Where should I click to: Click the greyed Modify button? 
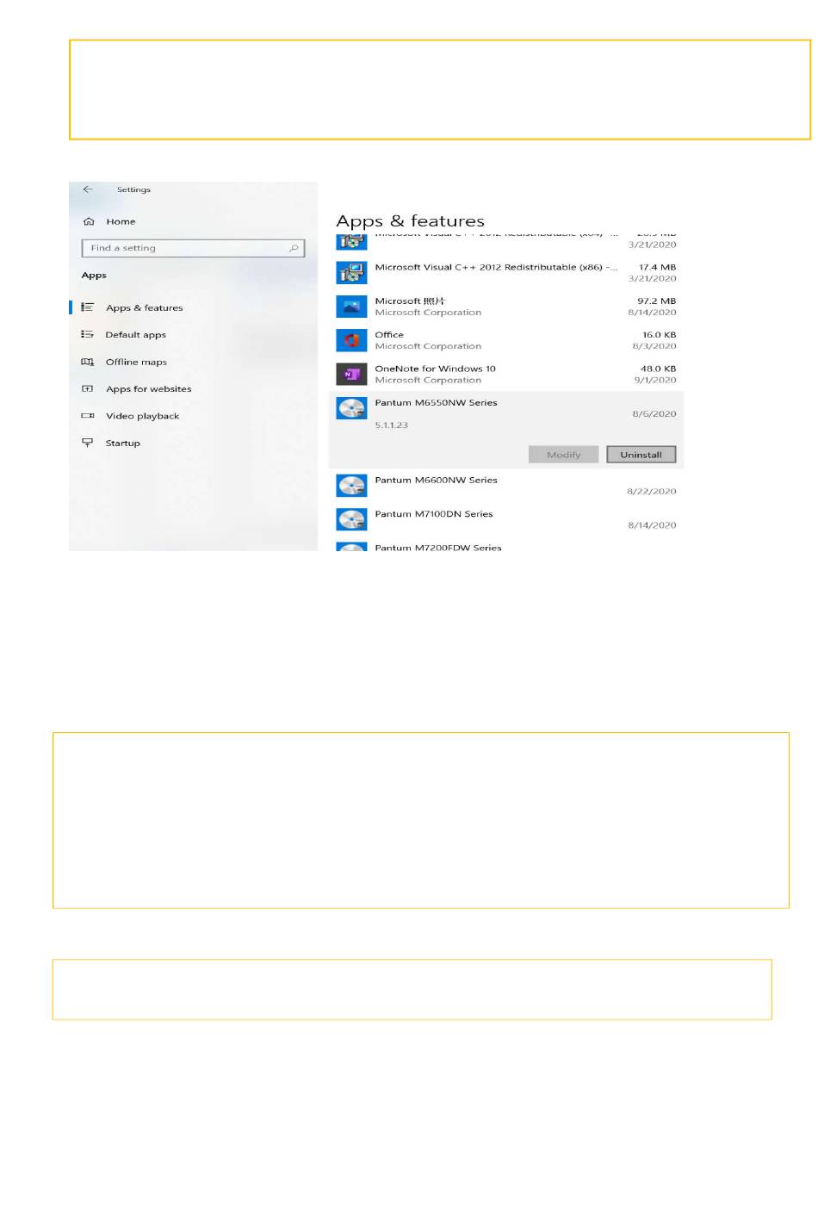[564, 455]
